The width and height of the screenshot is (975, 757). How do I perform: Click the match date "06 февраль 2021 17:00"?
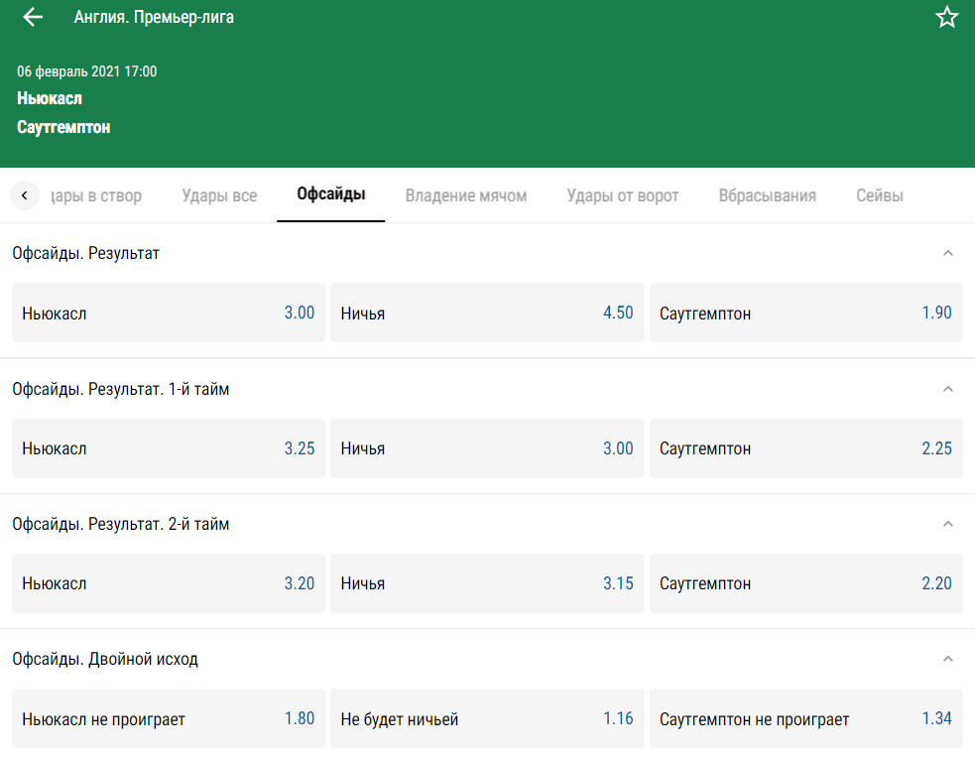click(x=86, y=71)
